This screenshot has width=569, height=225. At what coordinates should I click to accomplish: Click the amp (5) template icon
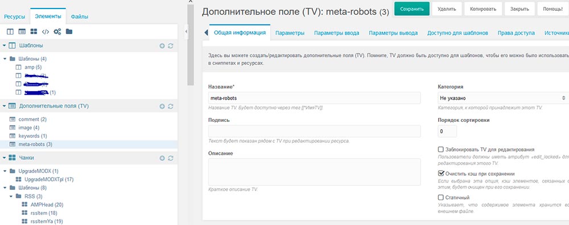point(19,67)
